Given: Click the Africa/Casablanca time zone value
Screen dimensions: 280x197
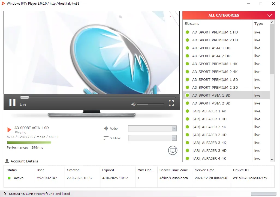Looking at the screenshot, I should click(174, 178).
